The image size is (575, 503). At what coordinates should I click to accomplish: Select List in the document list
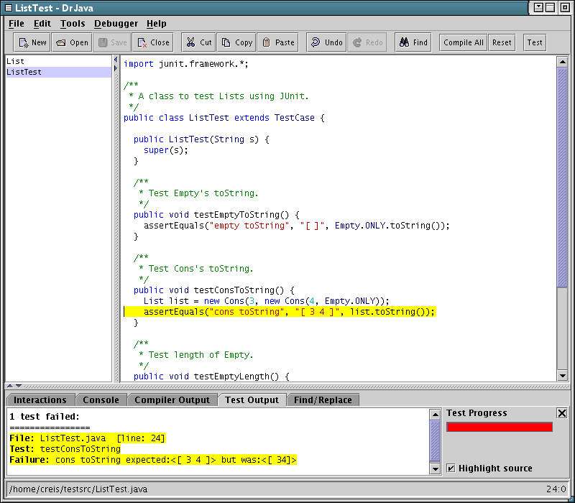click(16, 62)
